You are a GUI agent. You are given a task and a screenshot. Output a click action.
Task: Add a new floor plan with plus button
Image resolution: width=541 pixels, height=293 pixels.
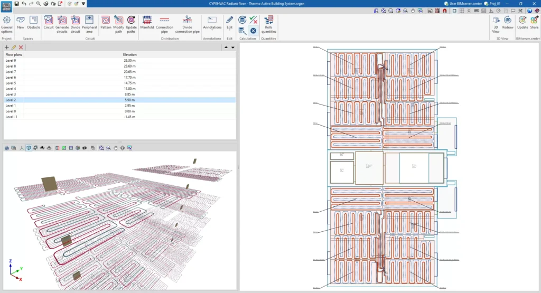click(x=6, y=48)
